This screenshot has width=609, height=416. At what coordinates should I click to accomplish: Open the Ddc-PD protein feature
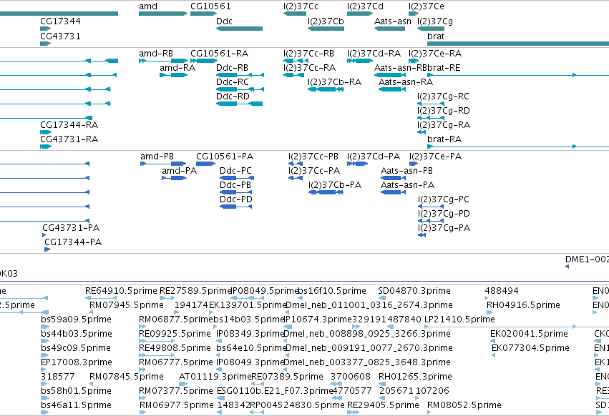tap(235, 207)
